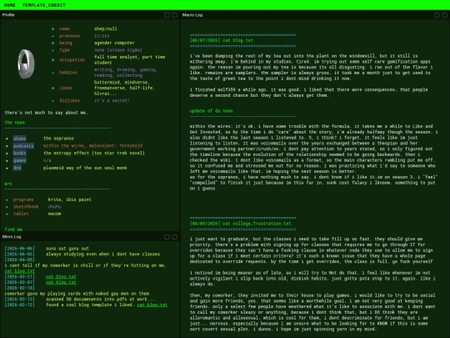The width and height of the screenshot is (450, 338).
Task: Click 'the sopranos' in the news list
Action: tap(59, 139)
